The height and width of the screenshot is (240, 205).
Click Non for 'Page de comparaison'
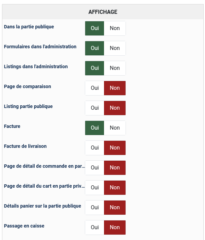115,88
